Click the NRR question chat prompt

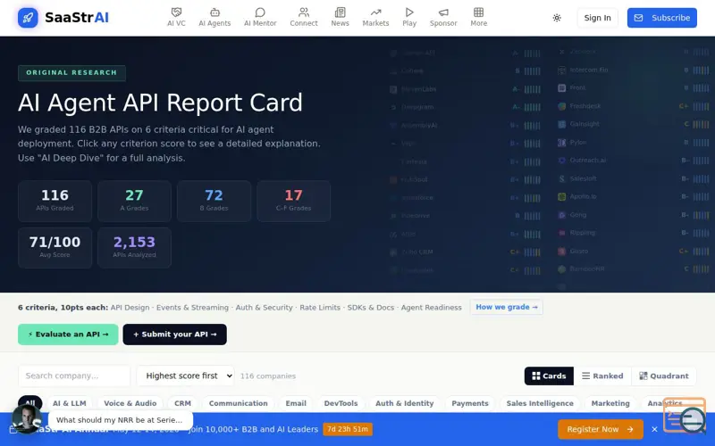click(120, 420)
